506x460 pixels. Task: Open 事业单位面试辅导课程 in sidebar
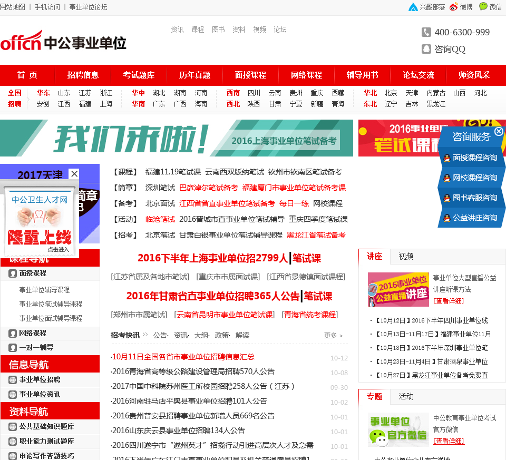(51, 318)
